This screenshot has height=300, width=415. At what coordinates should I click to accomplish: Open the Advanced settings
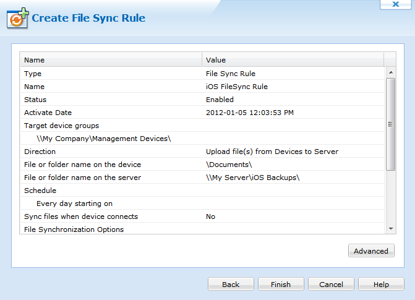point(371,251)
